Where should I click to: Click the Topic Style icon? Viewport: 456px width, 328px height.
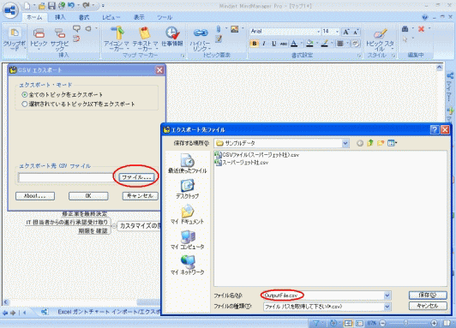point(380,39)
